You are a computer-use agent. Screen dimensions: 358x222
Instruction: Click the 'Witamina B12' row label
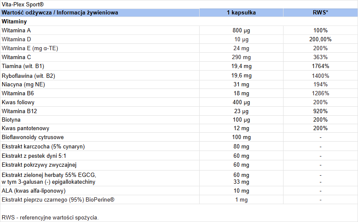click(19, 111)
